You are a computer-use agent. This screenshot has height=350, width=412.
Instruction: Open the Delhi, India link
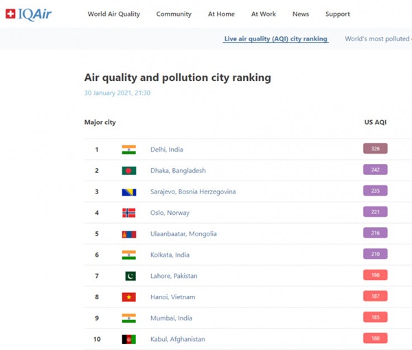click(167, 150)
